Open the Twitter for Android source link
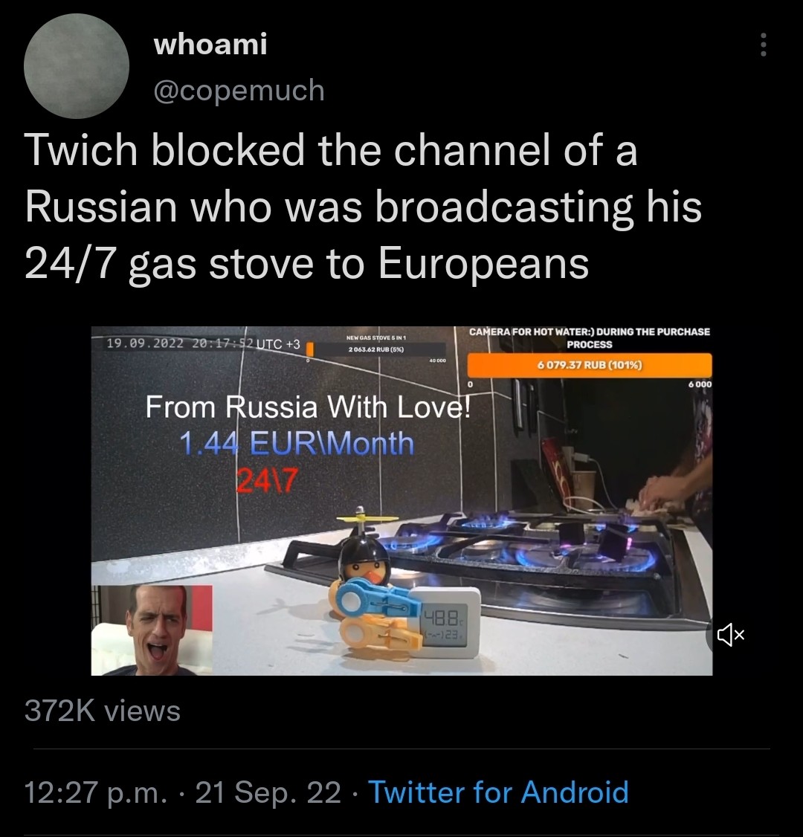803x837 pixels. click(498, 792)
